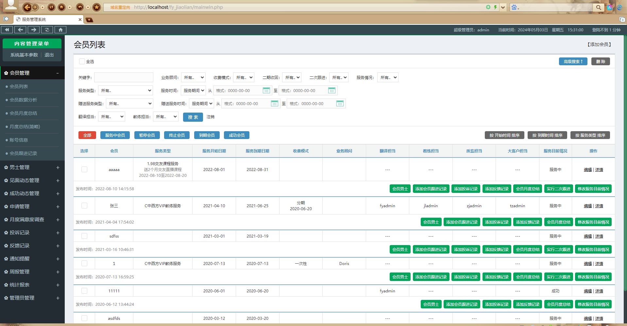Image resolution: width=627 pixels, height=326 pixels.
Task: Open the 服务情况 dropdown
Action: coord(388,77)
